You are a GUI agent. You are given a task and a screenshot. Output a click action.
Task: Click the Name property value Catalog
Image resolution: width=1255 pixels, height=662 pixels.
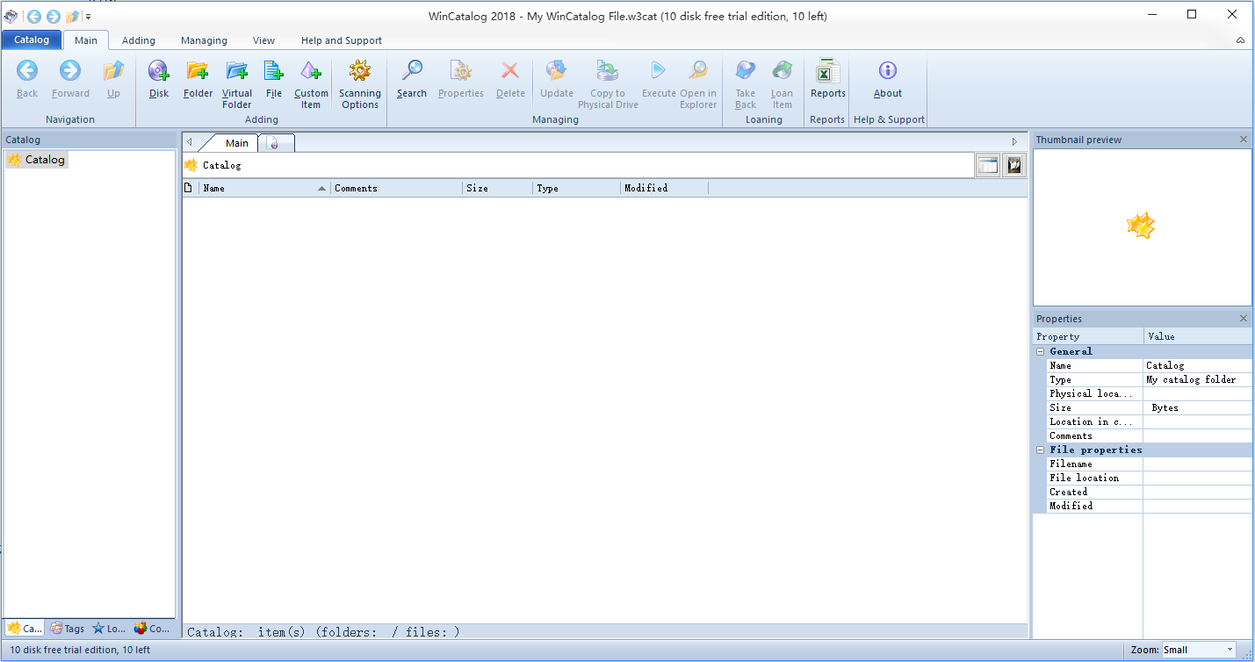click(x=1198, y=365)
